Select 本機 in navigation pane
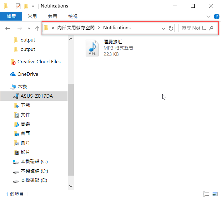221x199 pixels. pyautogui.click(x=22, y=87)
